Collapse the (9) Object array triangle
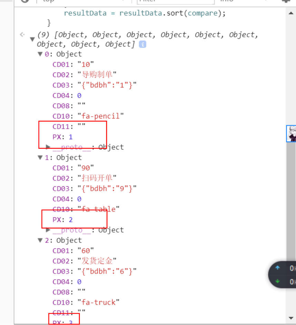 click(x=32, y=39)
